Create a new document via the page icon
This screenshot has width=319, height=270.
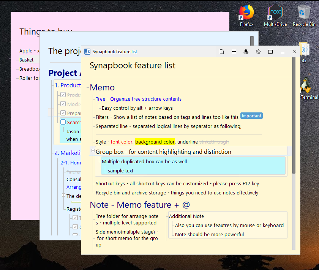point(222,52)
